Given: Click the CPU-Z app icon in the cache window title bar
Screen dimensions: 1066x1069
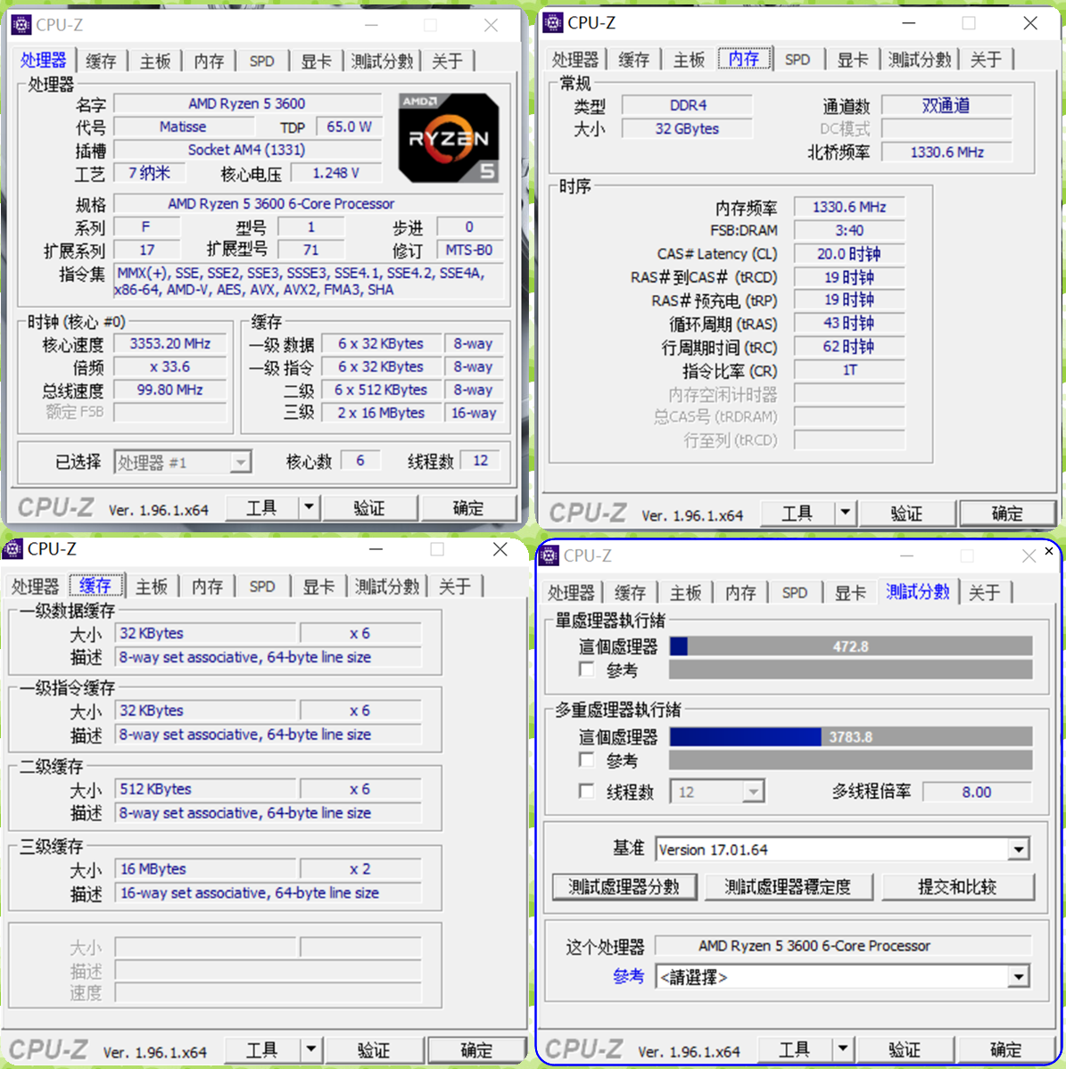Looking at the screenshot, I should tap(12, 549).
